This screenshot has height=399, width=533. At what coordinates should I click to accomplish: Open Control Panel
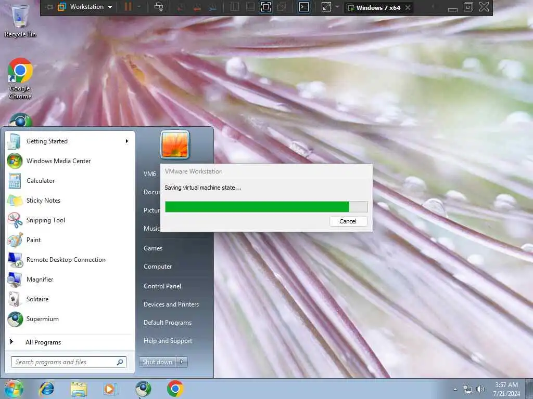click(174, 286)
